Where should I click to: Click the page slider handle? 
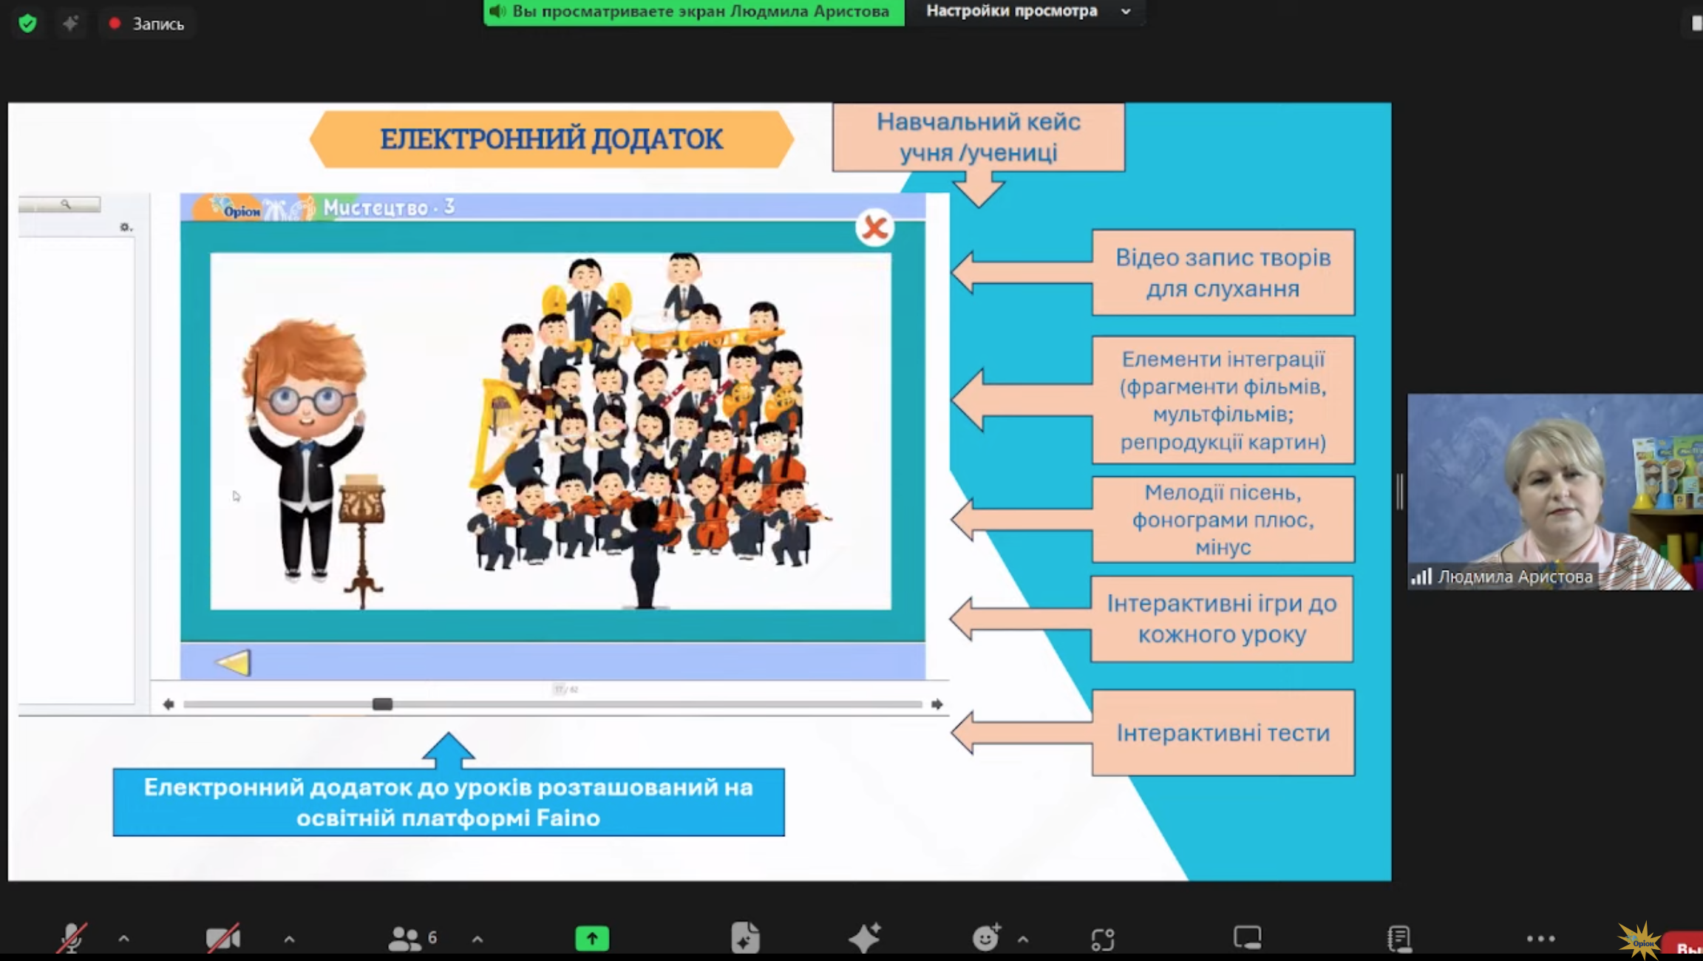(382, 704)
